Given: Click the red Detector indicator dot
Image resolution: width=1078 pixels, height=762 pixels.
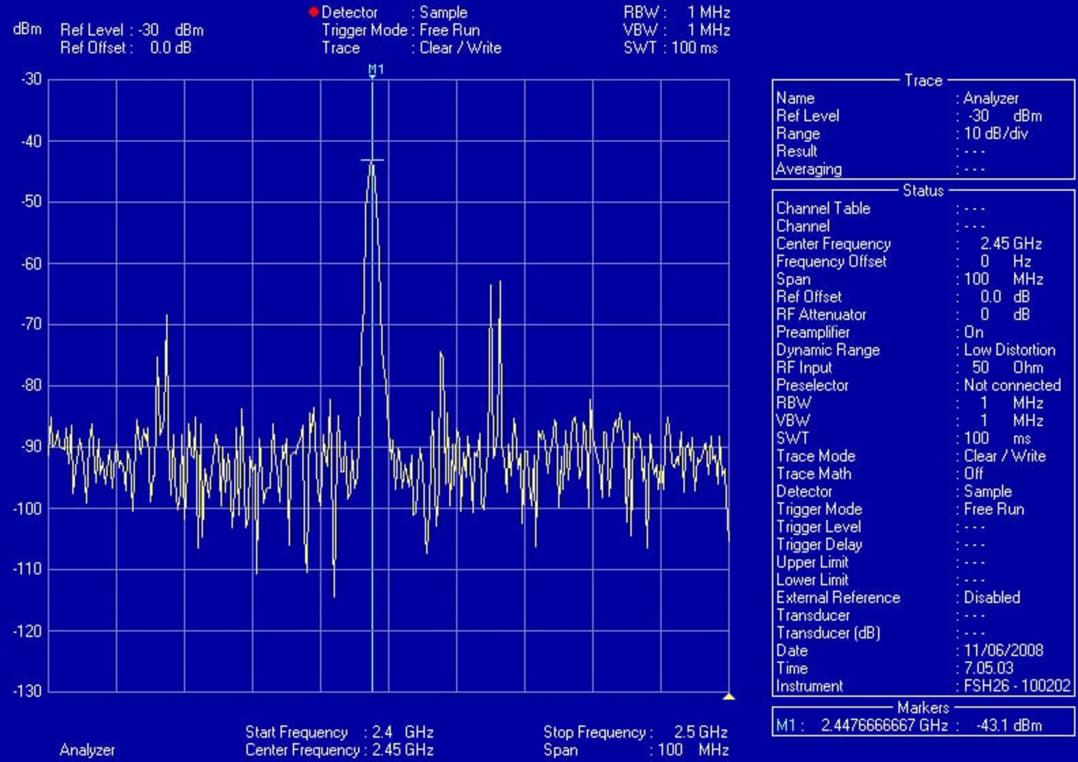Looking at the screenshot, I should click(314, 12).
